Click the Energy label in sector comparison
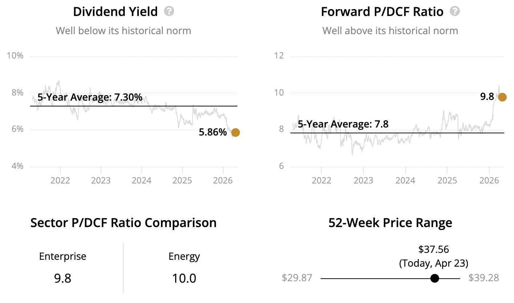 pyautogui.click(x=184, y=256)
